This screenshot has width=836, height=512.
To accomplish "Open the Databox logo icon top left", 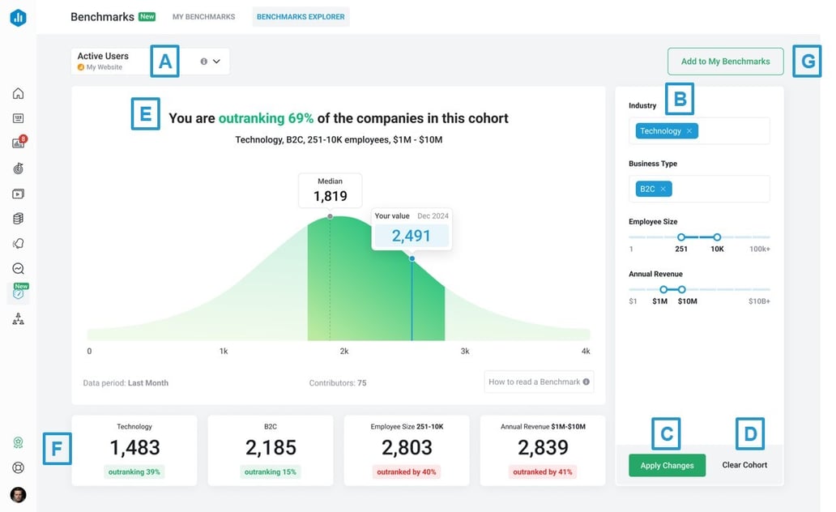I will click(x=18, y=17).
